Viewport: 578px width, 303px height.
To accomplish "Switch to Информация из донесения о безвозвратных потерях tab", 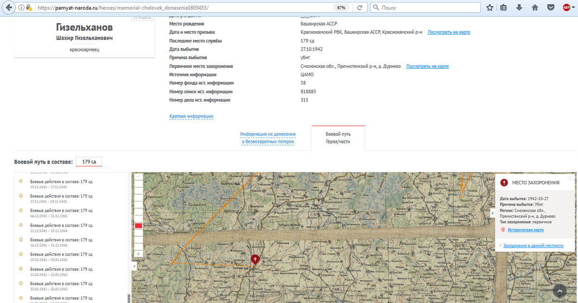I will (268, 138).
